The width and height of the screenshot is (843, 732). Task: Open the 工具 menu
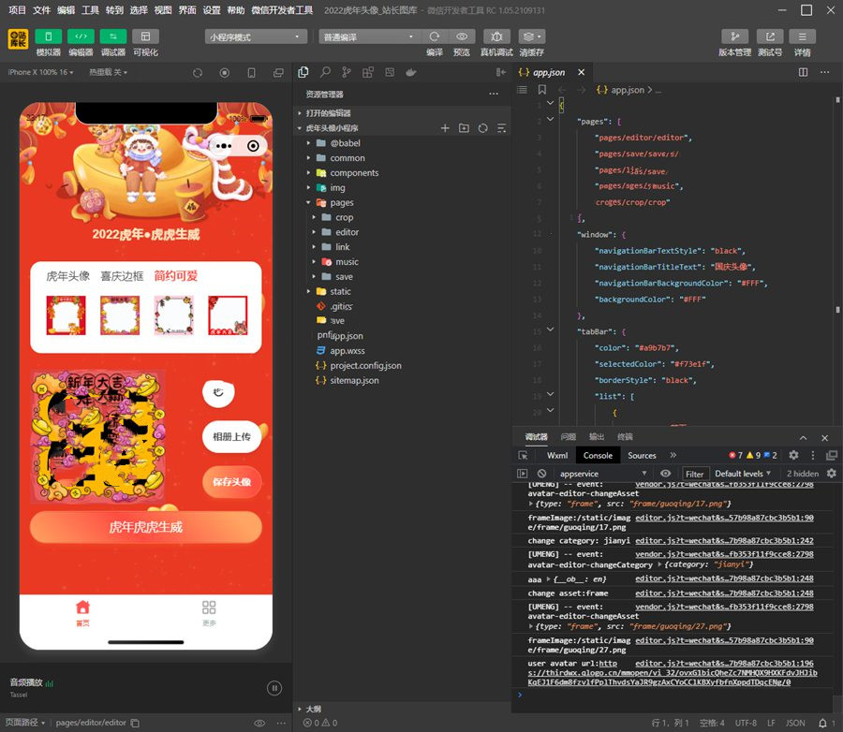[90, 9]
